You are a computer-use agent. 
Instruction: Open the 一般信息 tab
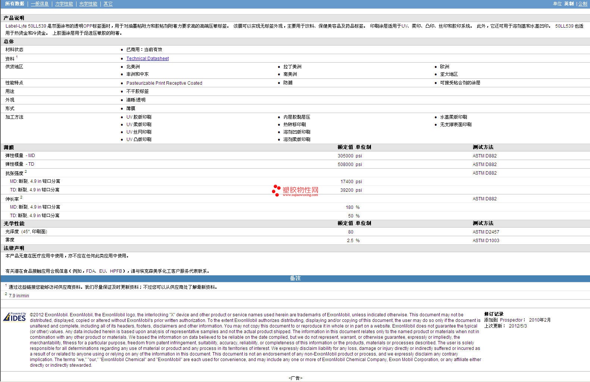(40, 4)
